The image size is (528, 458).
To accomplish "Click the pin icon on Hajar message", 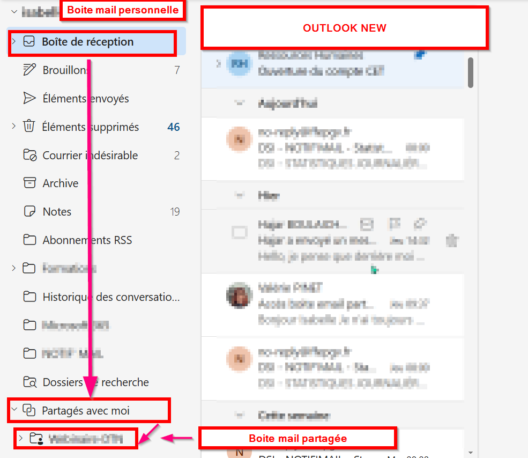I will click(x=420, y=224).
